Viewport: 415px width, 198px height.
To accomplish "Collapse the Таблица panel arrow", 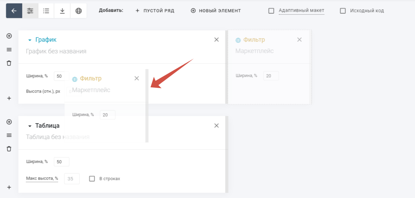I will 30,126.
